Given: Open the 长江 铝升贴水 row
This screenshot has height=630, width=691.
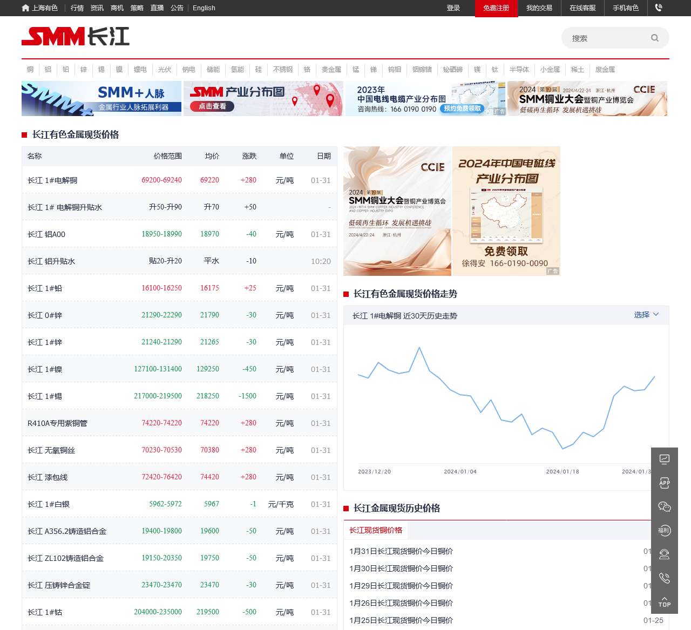Looking at the screenshot, I should [179, 261].
